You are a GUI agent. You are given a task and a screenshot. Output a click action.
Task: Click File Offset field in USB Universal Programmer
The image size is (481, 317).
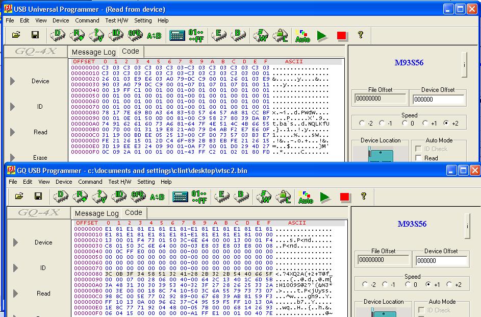381,99
